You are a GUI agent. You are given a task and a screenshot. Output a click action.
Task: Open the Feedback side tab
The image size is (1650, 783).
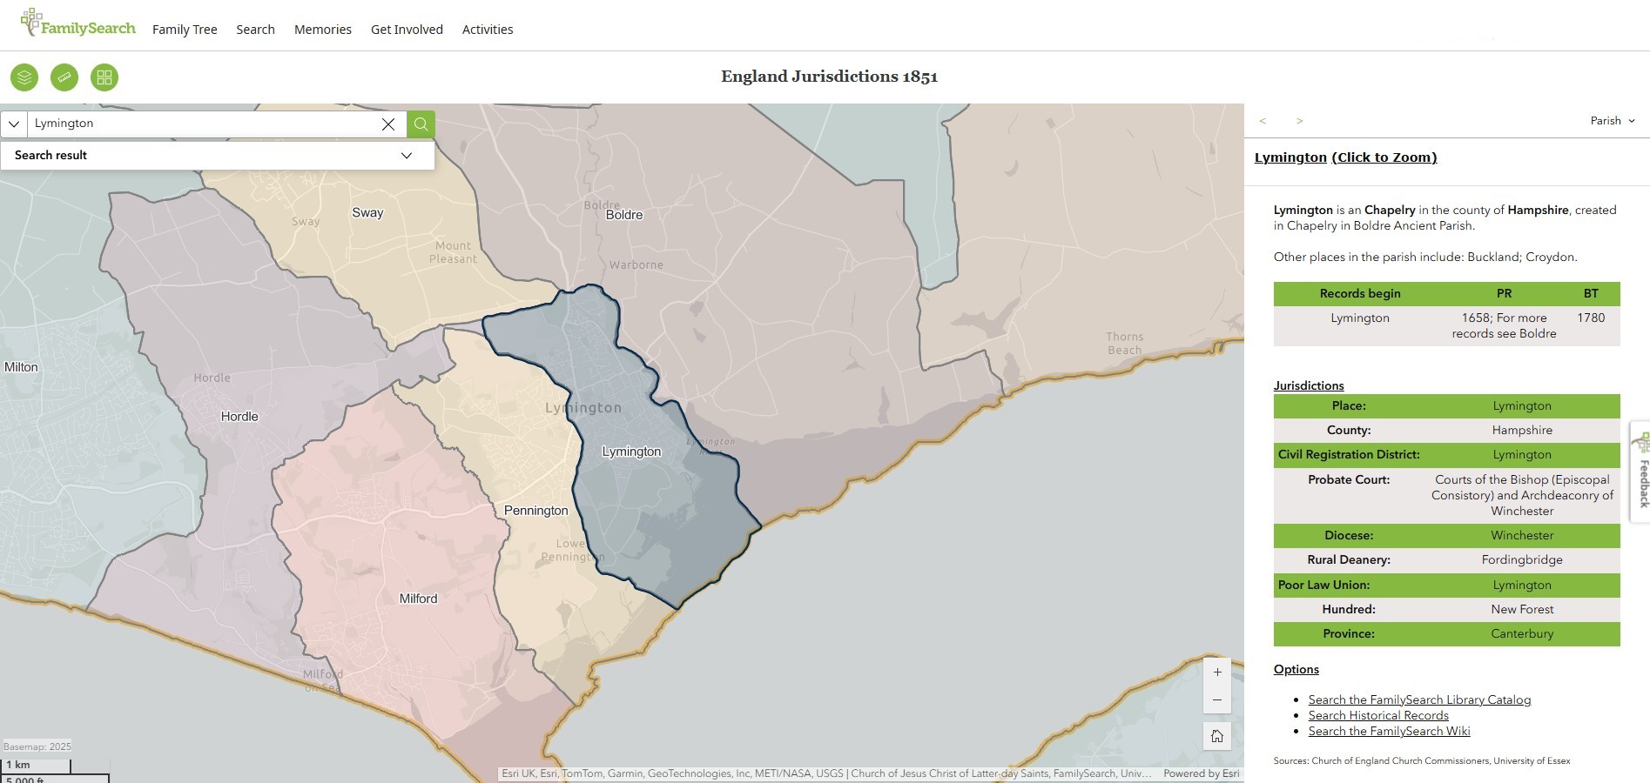click(x=1640, y=472)
